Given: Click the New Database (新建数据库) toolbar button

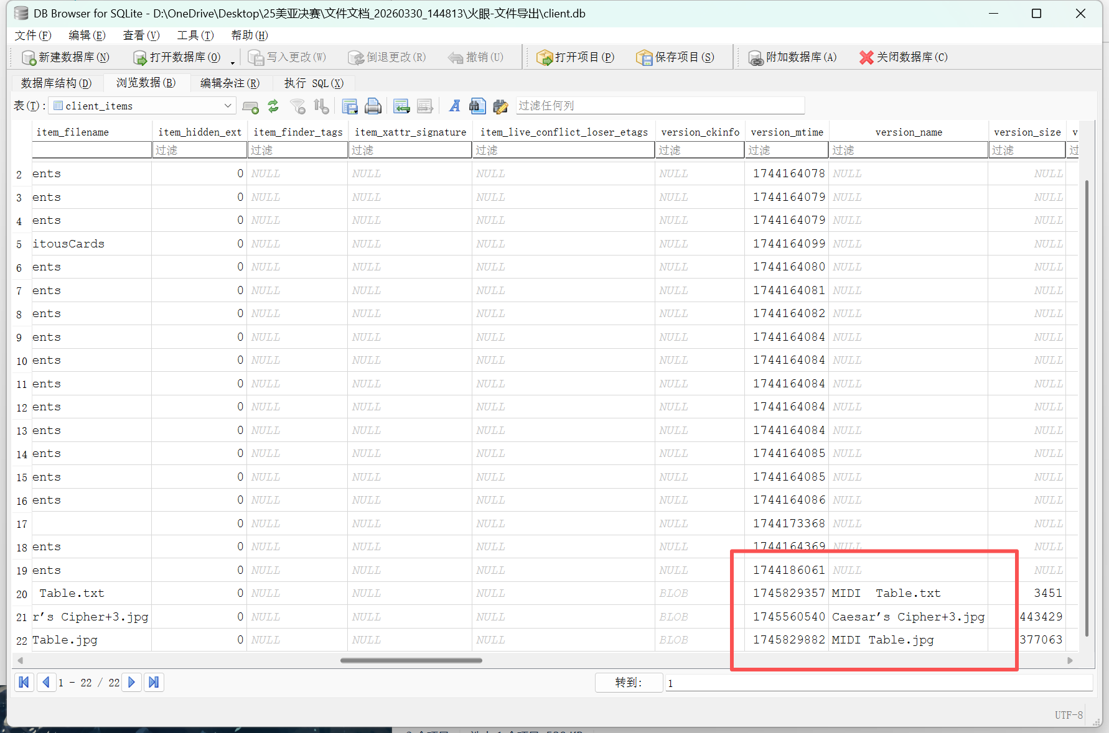Looking at the screenshot, I should 65,57.
